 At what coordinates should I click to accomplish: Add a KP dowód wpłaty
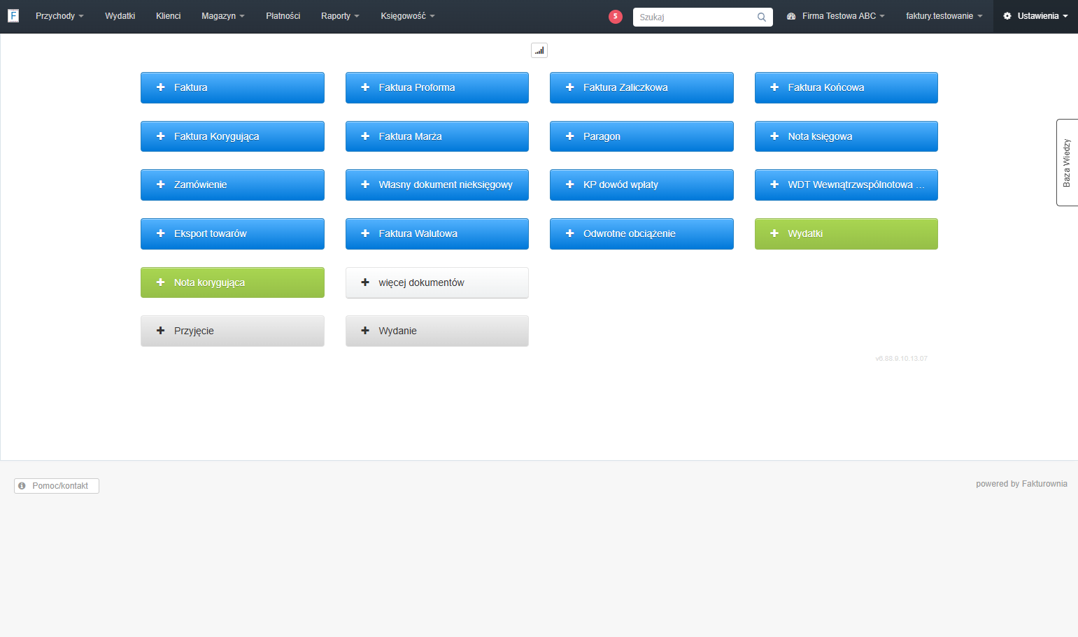(x=641, y=185)
